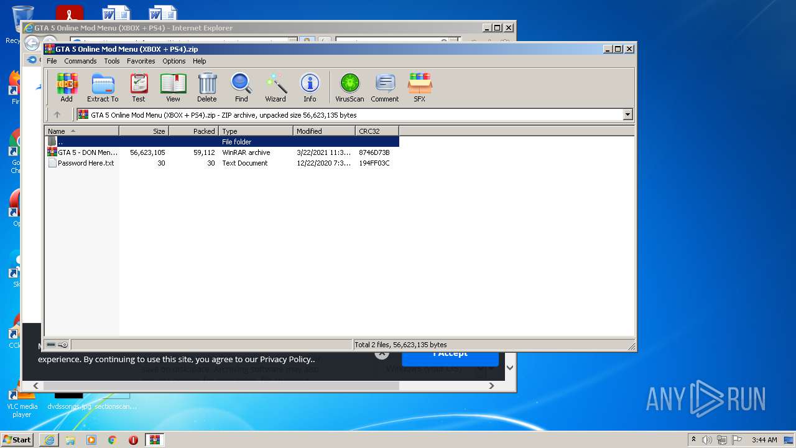Open the Options menu
The width and height of the screenshot is (796, 448).
tap(174, 61)
